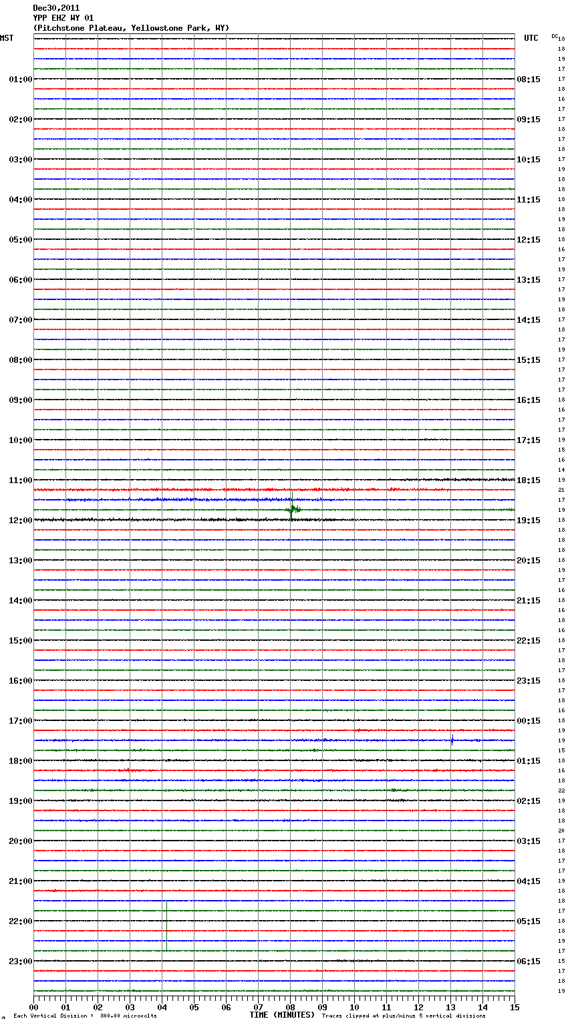The width and height of the screenshot is (568, 1025).
Task: Click the MST timezone header
Action: click(x=7, y=38)
